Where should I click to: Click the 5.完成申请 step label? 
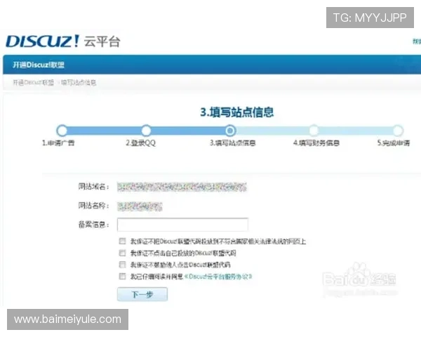tap(394, 143)
